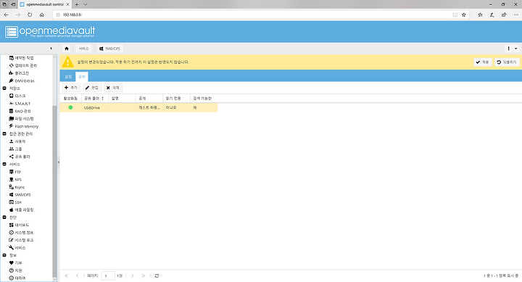This screenshot has width=522, height=282.
Task: Open the Donate heart item in sidebar
Action: click(15, 263)
